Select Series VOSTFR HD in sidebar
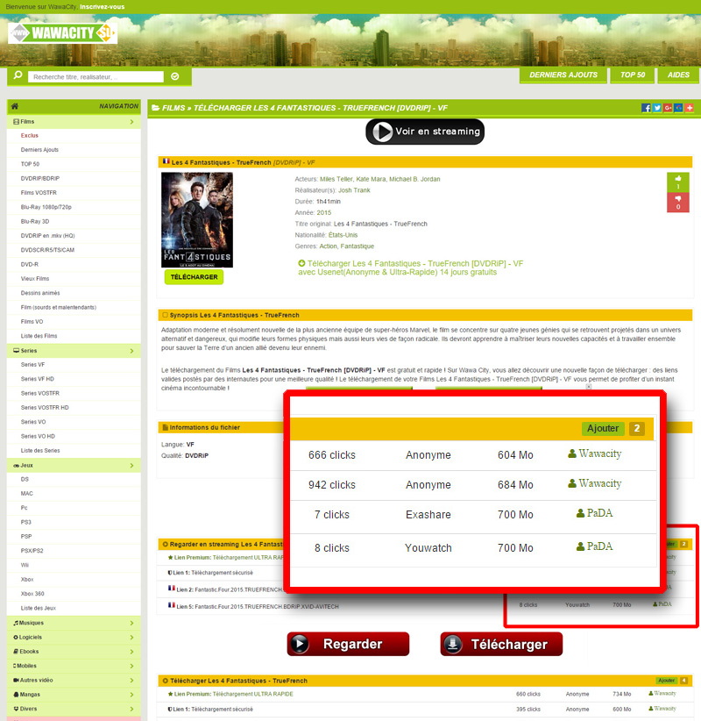 (x=45, y=408)
